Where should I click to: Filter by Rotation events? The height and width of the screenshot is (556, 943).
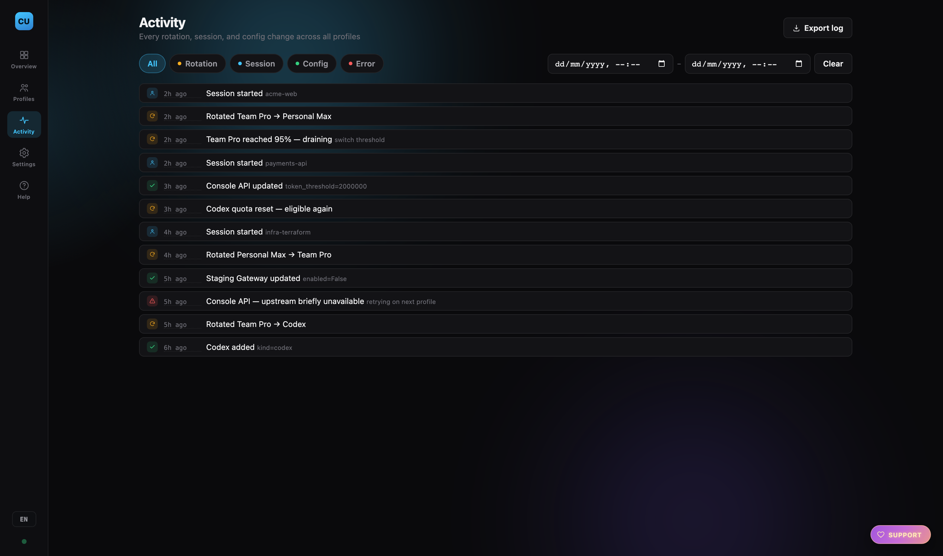tap(197, 64)
